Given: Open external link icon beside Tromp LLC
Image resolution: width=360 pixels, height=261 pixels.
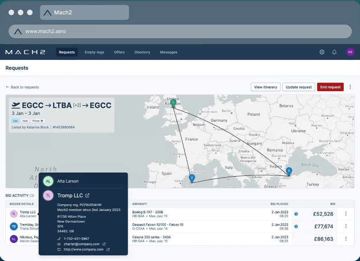Looking at the screenshot, I should click(88, 196).
